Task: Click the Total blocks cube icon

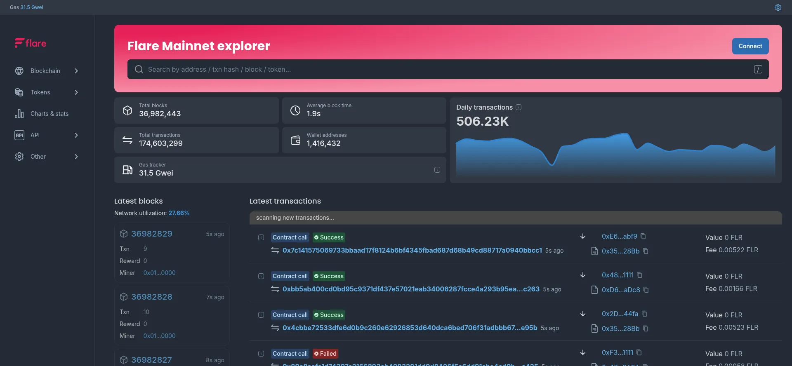Action: click(127, 110)
